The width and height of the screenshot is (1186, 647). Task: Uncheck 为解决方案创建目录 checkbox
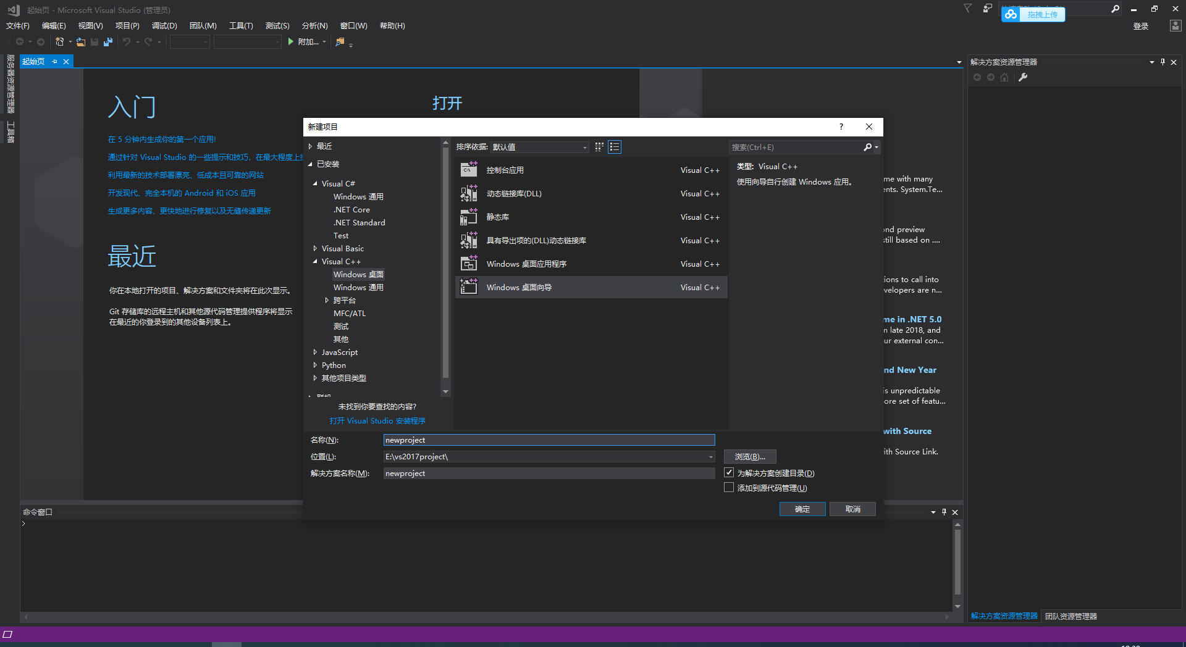[729, 472]
